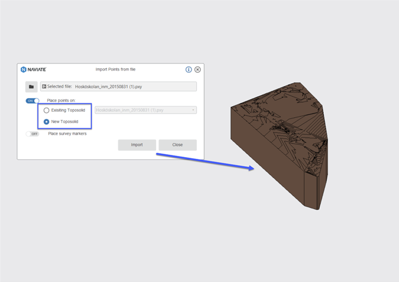Click the Naviate logo
Viewport: 399px width, 282px height.
tap(33, 69)
